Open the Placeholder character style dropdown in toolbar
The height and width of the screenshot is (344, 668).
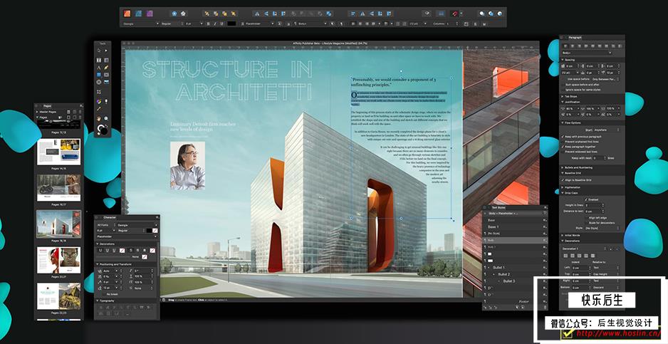coord(258,24)
